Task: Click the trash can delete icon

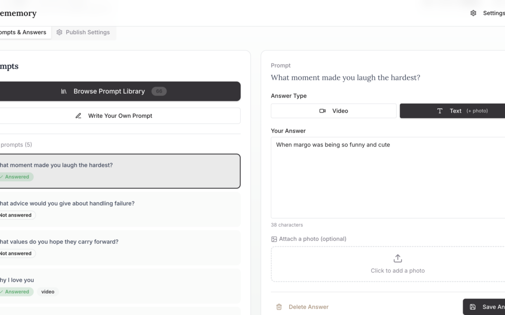Action: [279, 307]
